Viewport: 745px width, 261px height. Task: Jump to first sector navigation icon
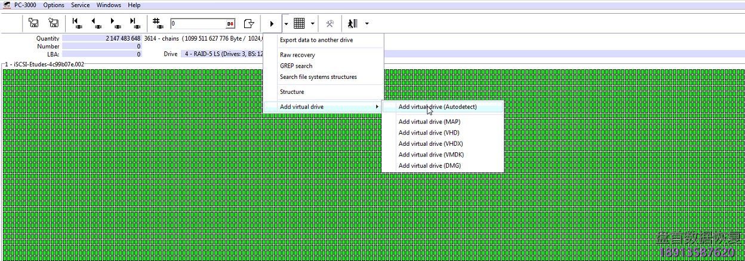click(77, 23)
